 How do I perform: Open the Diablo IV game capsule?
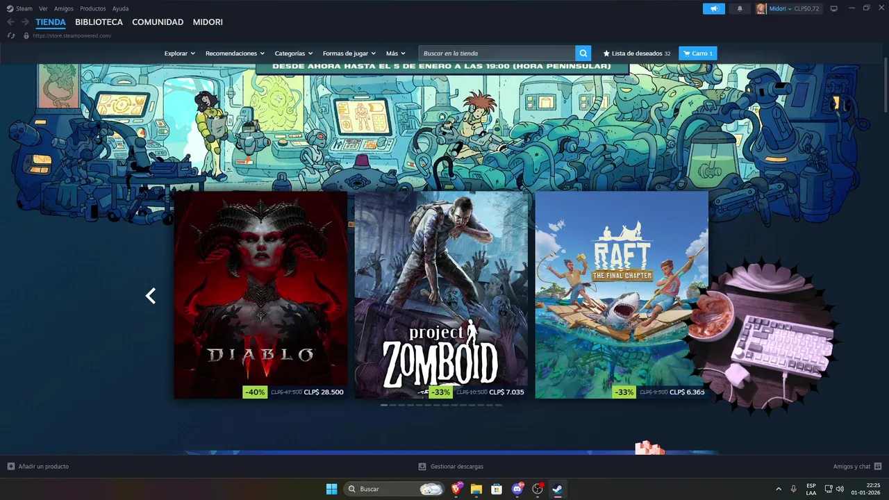pyautogui.click(x=260, y=294)
